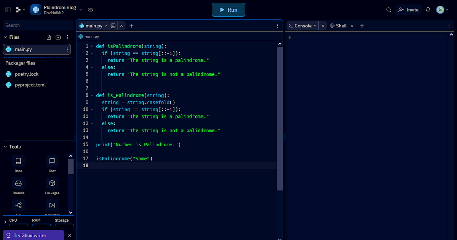This screenshot has width=457, height=240.
Task: Fold the isPalindrome function at line 1
Action: (x=91, y=46)
